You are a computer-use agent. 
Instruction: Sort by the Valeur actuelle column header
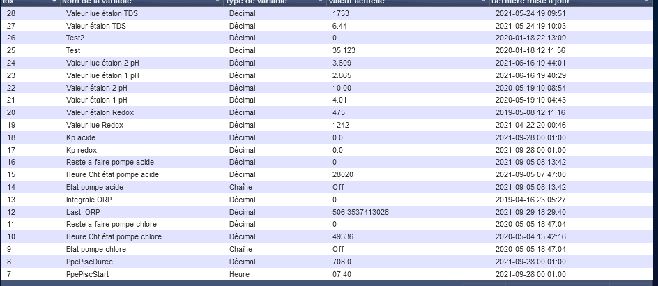(408, 2)
